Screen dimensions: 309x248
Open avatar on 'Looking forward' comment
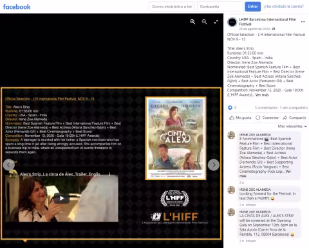pyautogui.click(x=231, y=190)
